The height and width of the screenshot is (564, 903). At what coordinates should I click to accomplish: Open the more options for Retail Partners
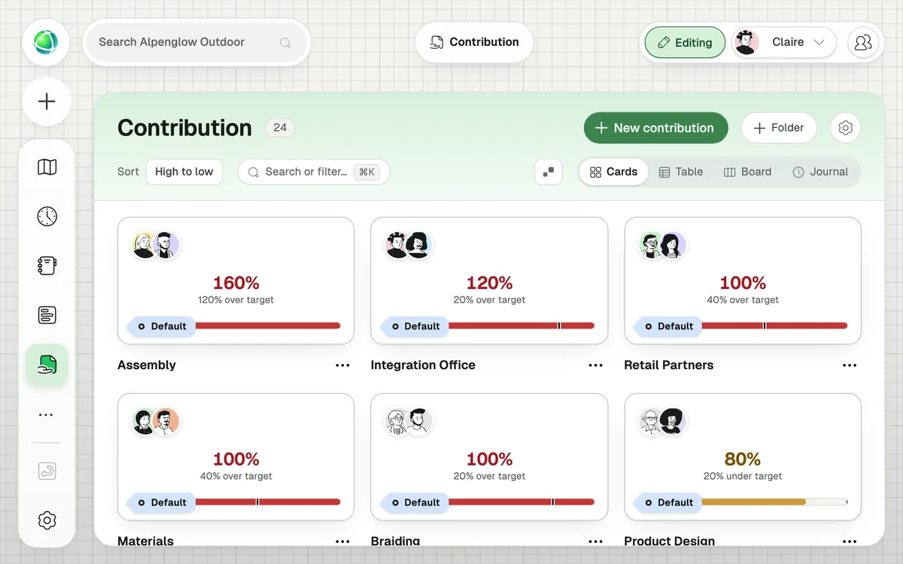click(850, 365)
